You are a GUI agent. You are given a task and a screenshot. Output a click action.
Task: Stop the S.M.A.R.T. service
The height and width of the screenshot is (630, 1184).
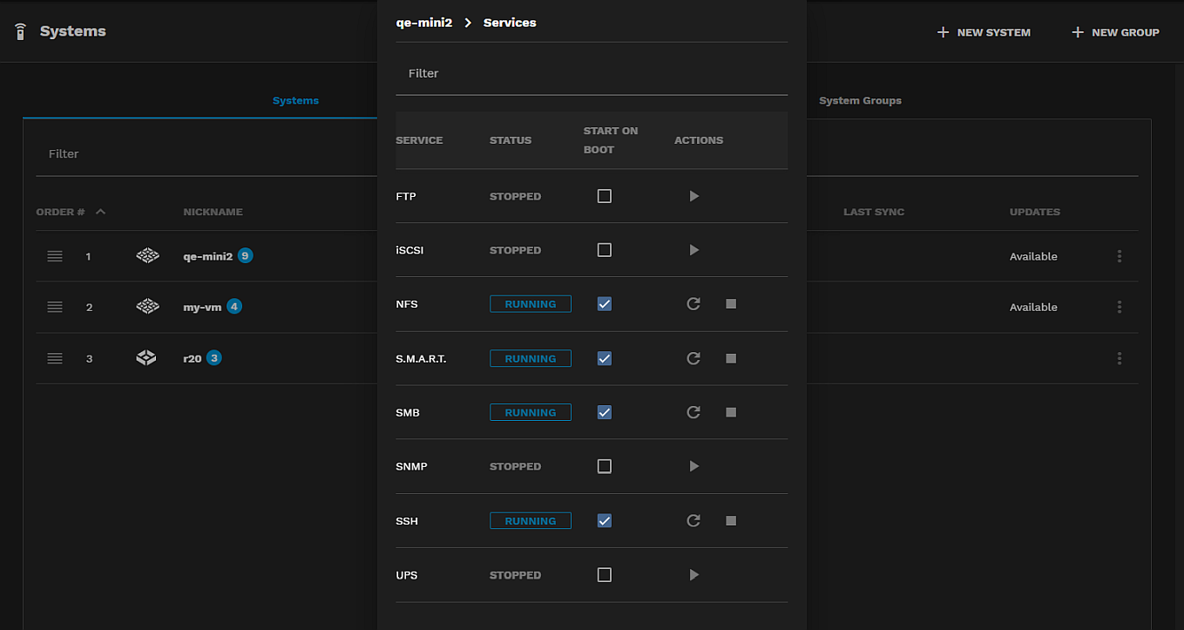coord(731,358)
